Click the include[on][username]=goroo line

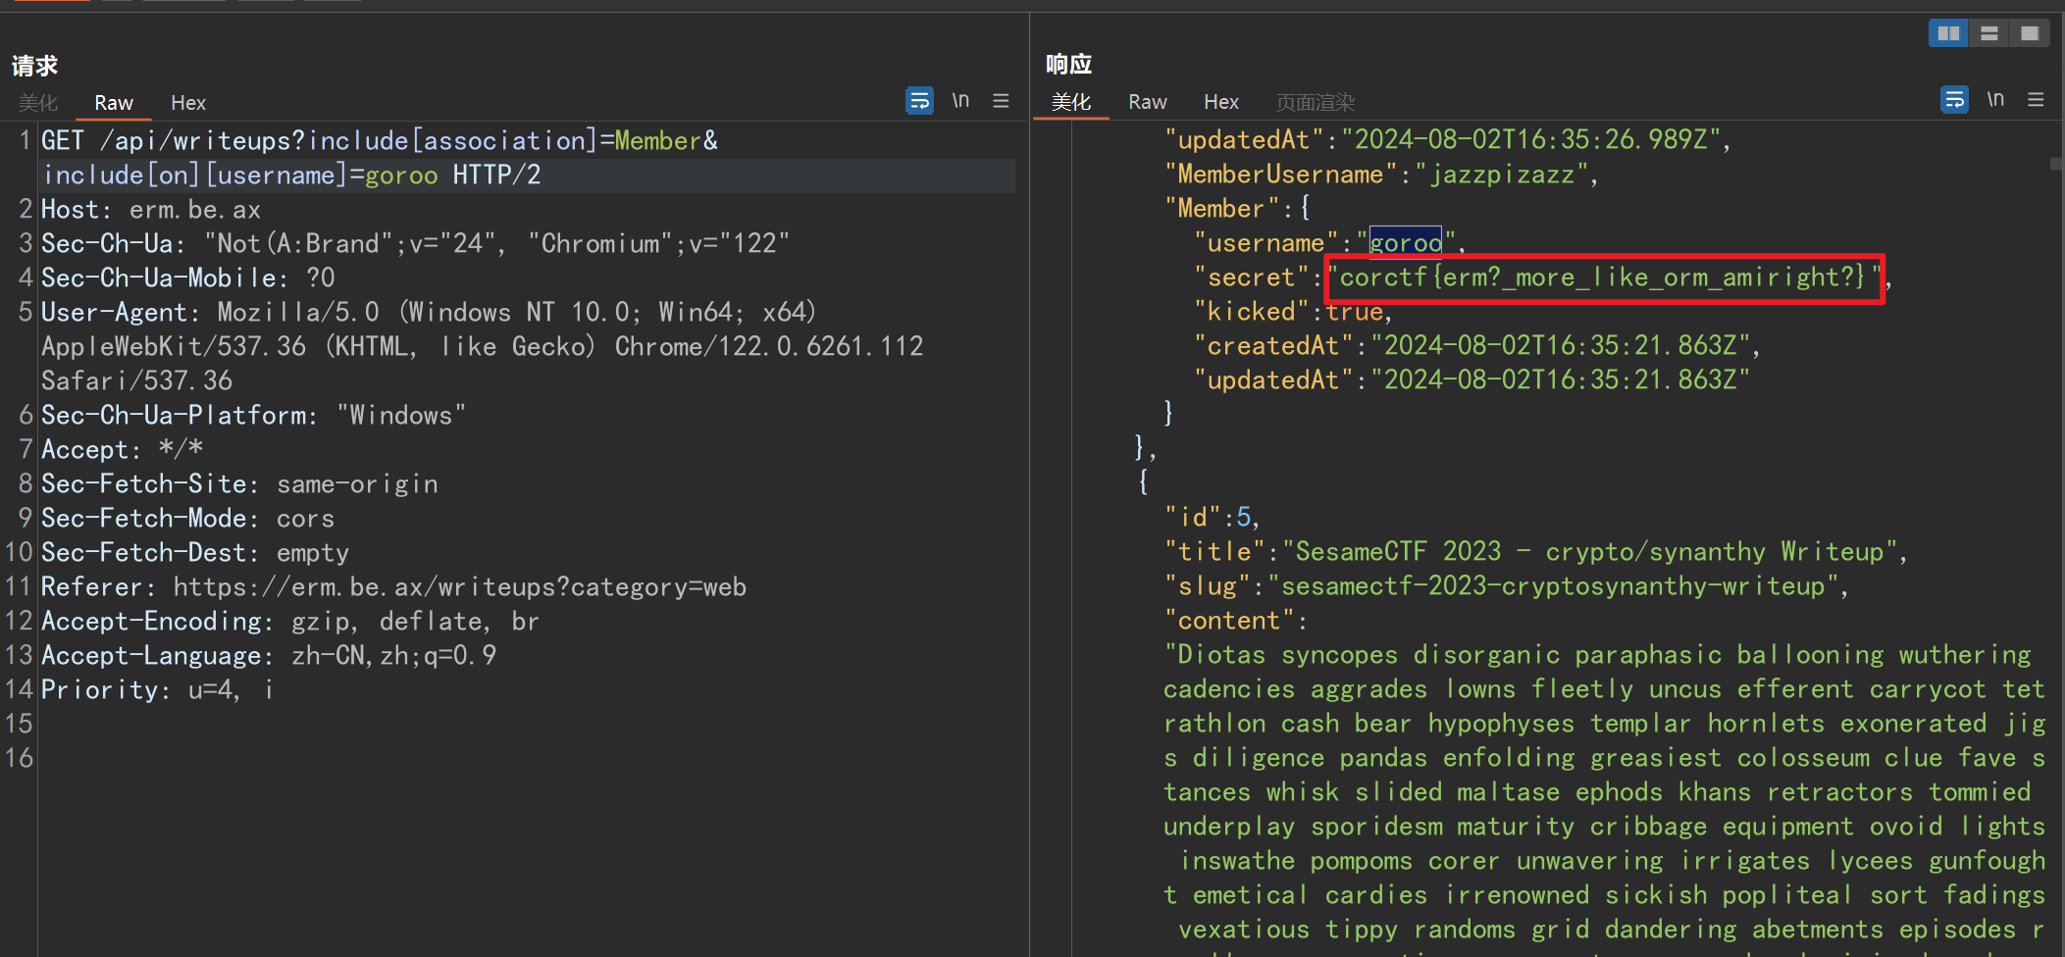pyautogui.click(x=291, y=176)
